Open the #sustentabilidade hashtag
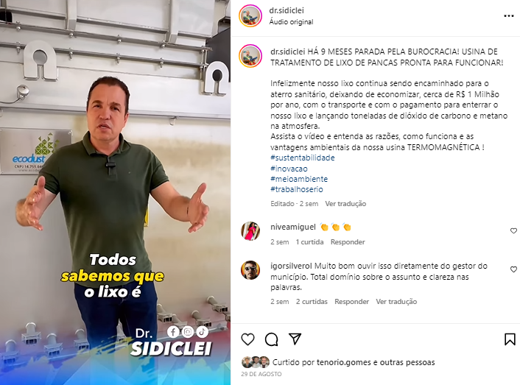The image size is (520, 385). pos(303,158)
